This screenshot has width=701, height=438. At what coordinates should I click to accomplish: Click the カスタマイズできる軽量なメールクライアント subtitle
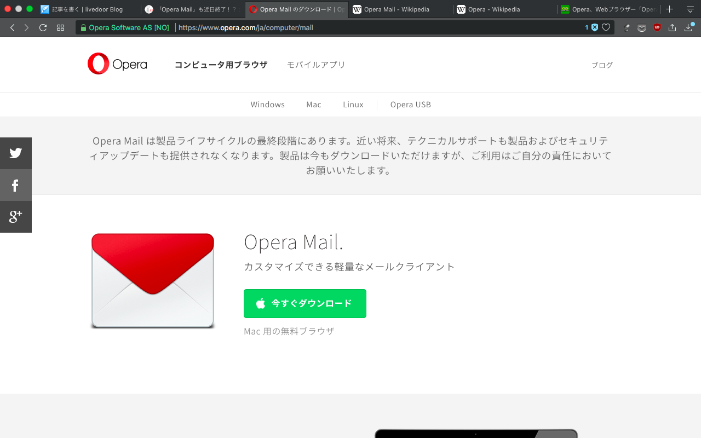point(349,267)
